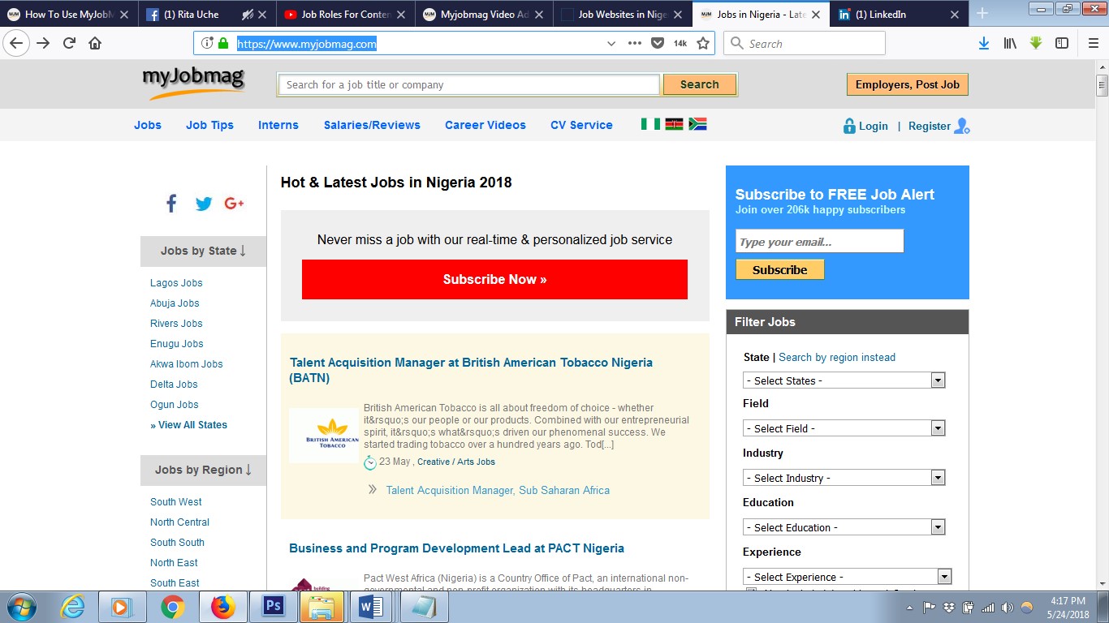Image resolution: width=1109 pixels, height=623 pixels.
Task: Open the Select States dropdown
Action: pos(844,380)
